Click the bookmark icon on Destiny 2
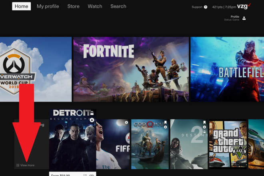 click(204, 122)
